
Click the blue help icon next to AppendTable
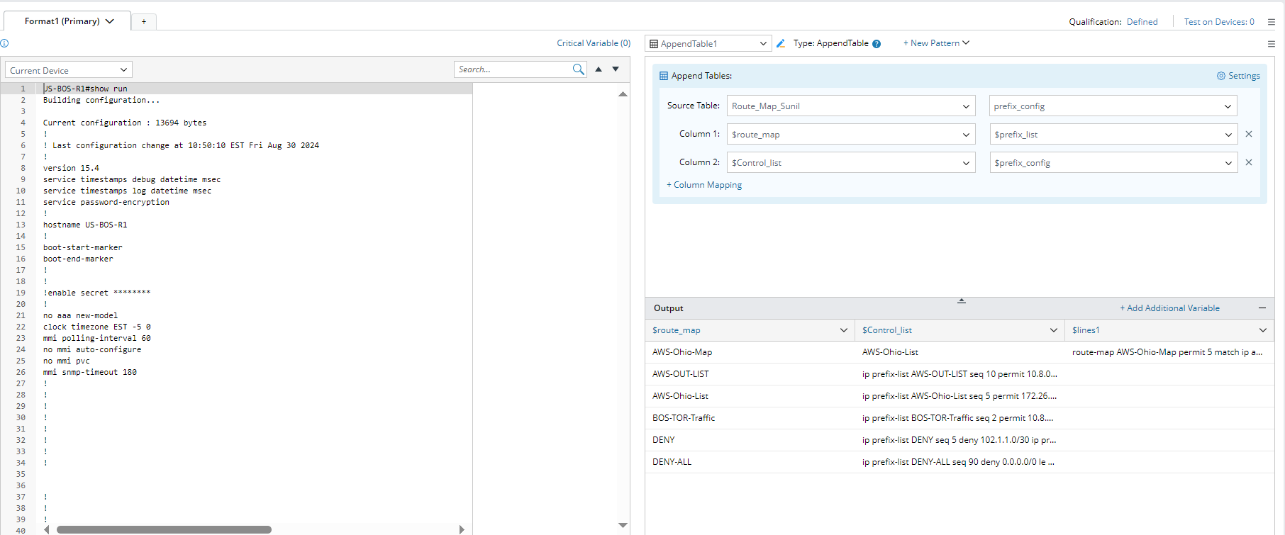coord(877,44)
